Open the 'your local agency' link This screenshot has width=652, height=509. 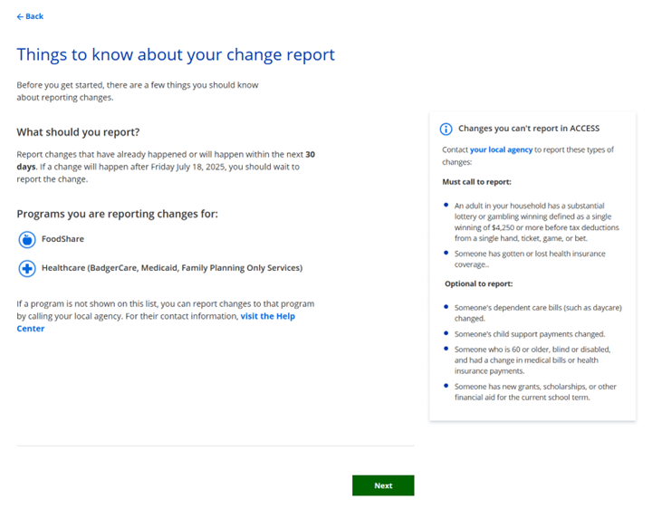(x=502, y=149)
